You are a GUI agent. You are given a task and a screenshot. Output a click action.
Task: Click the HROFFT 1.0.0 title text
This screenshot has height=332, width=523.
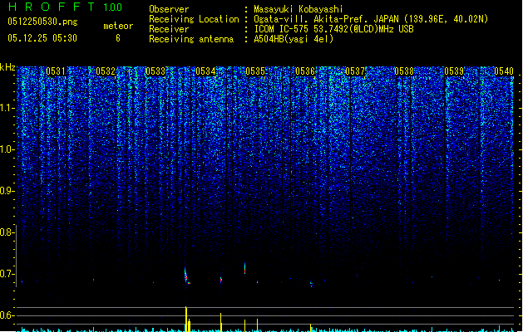(x=65, y=7)
